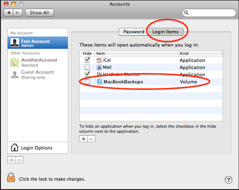239x190 pixels.
Task: Go back with the left arrow button
Action: [x=9, y=13]
